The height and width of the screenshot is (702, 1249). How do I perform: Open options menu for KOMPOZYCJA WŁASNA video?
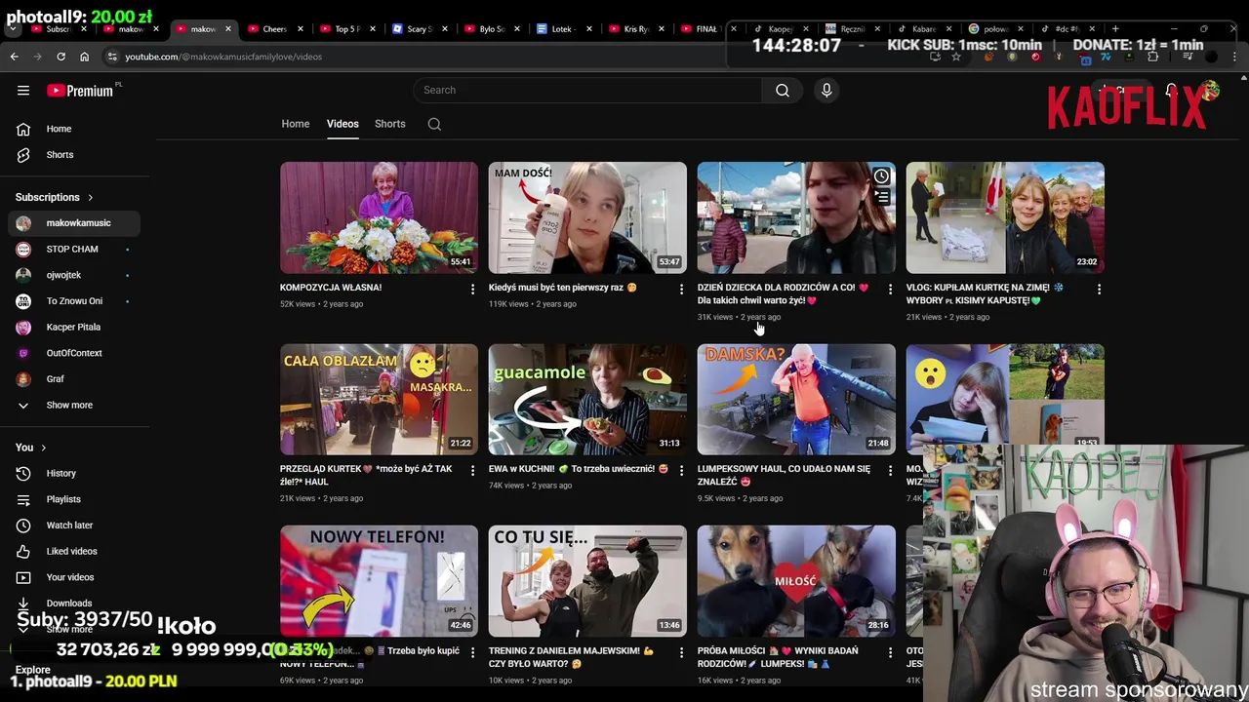click(x=472, y=290)
